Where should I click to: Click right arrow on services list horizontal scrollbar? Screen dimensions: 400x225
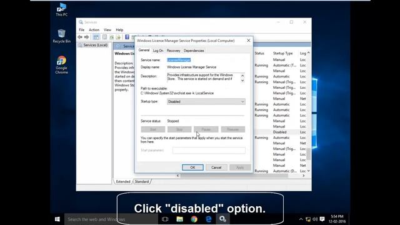tap(304, 176)
